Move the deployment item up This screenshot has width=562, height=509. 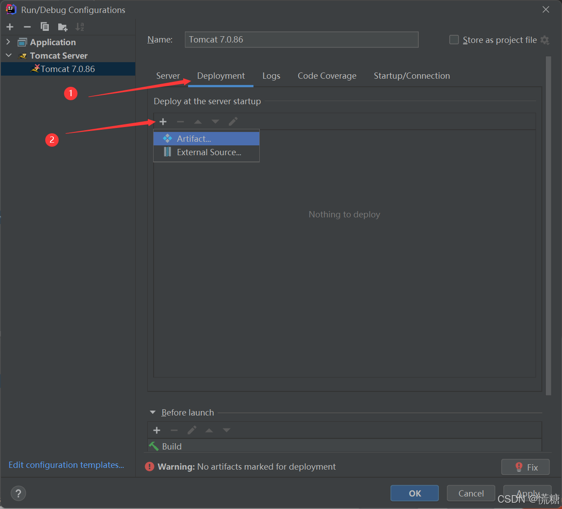coord(198,122)
